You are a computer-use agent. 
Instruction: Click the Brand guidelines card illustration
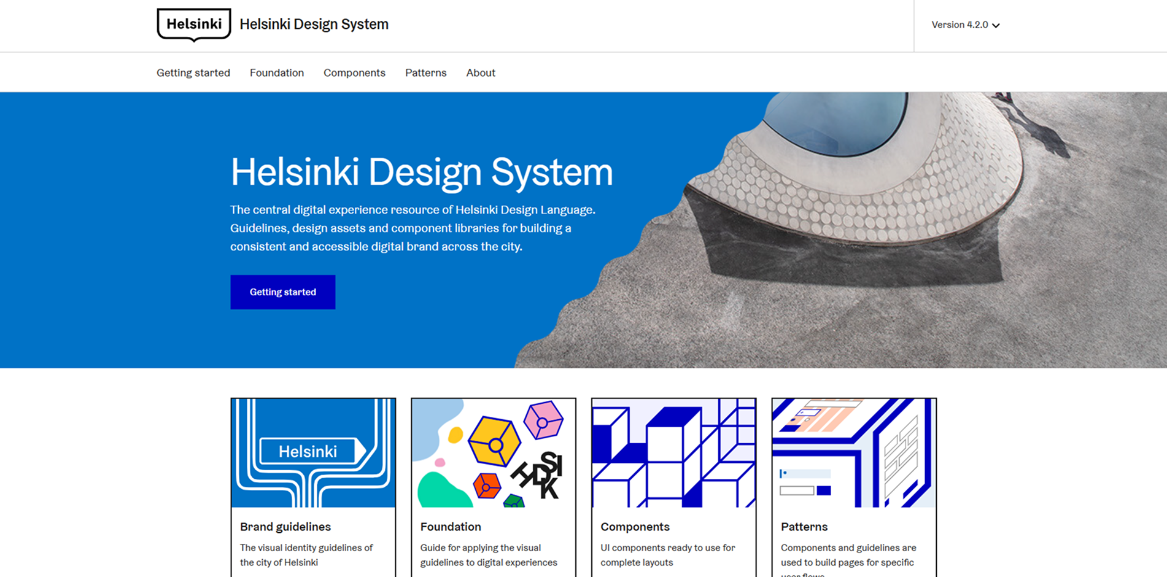pos(313,453)
